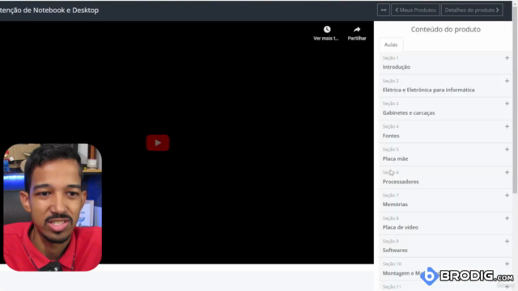Expand Elétrica e Eletrônica section plus icon
Image resolution: width=518 pixels, height=291 pixels.
pos(507,81)
